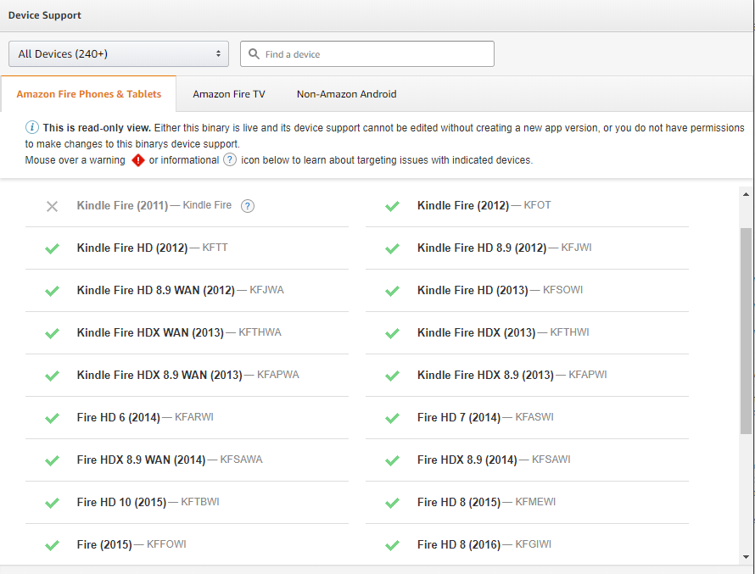Click green checkmark for Fire HD 10 (2015)
755x574 pixels.
tap(52, 503)
